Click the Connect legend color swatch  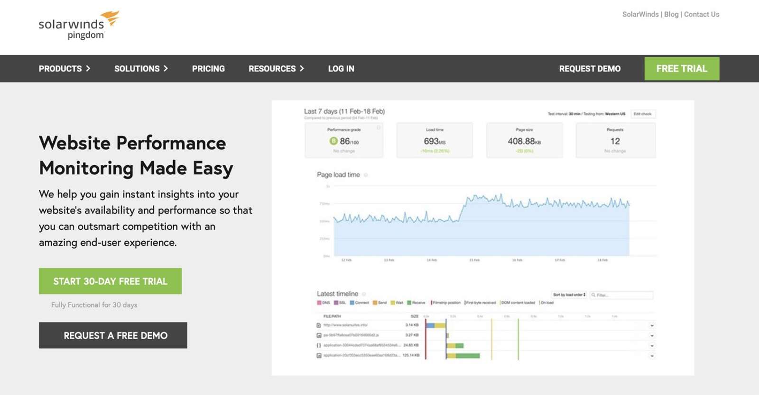pyautogui.click(x=352, y=303)
